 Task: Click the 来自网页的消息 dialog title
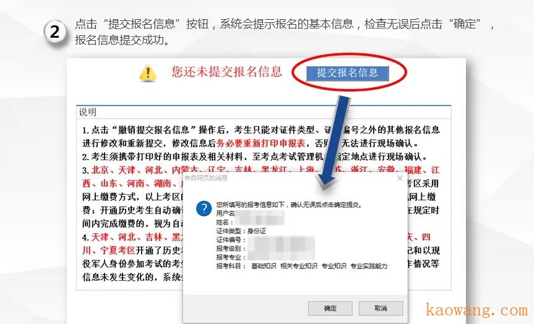point(205,178)
